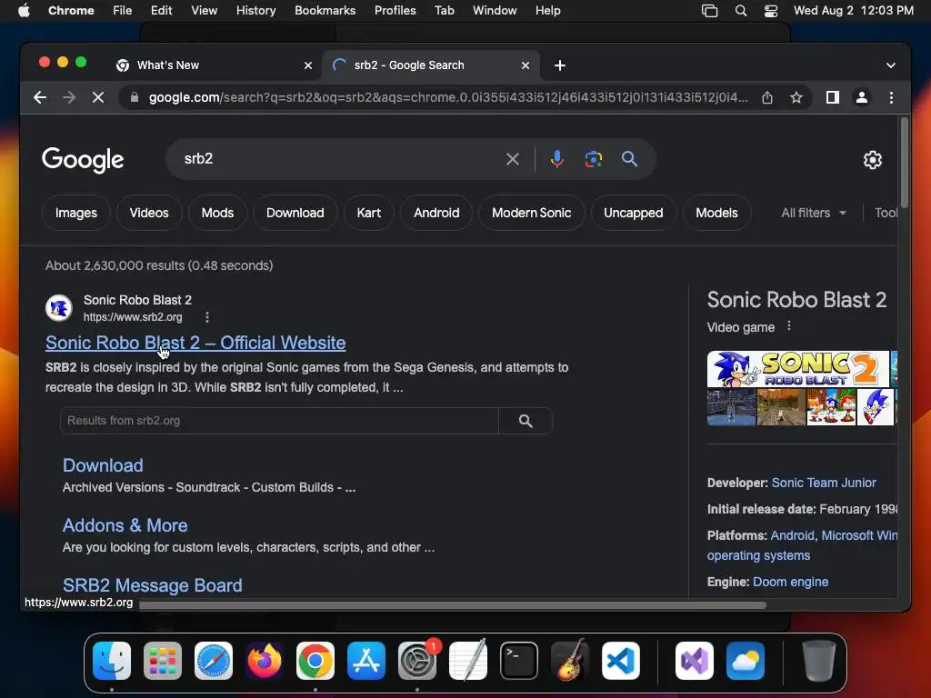The height and width of the screenshot is (698, 931).
Task: Expand the All filters dropdown
Action: (x=814, y=213)
